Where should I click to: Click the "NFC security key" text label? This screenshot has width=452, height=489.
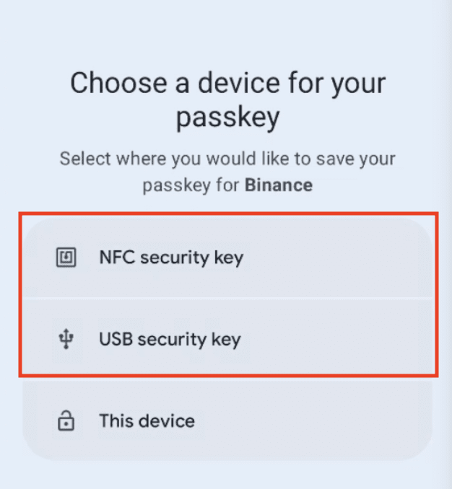point(171,257)
